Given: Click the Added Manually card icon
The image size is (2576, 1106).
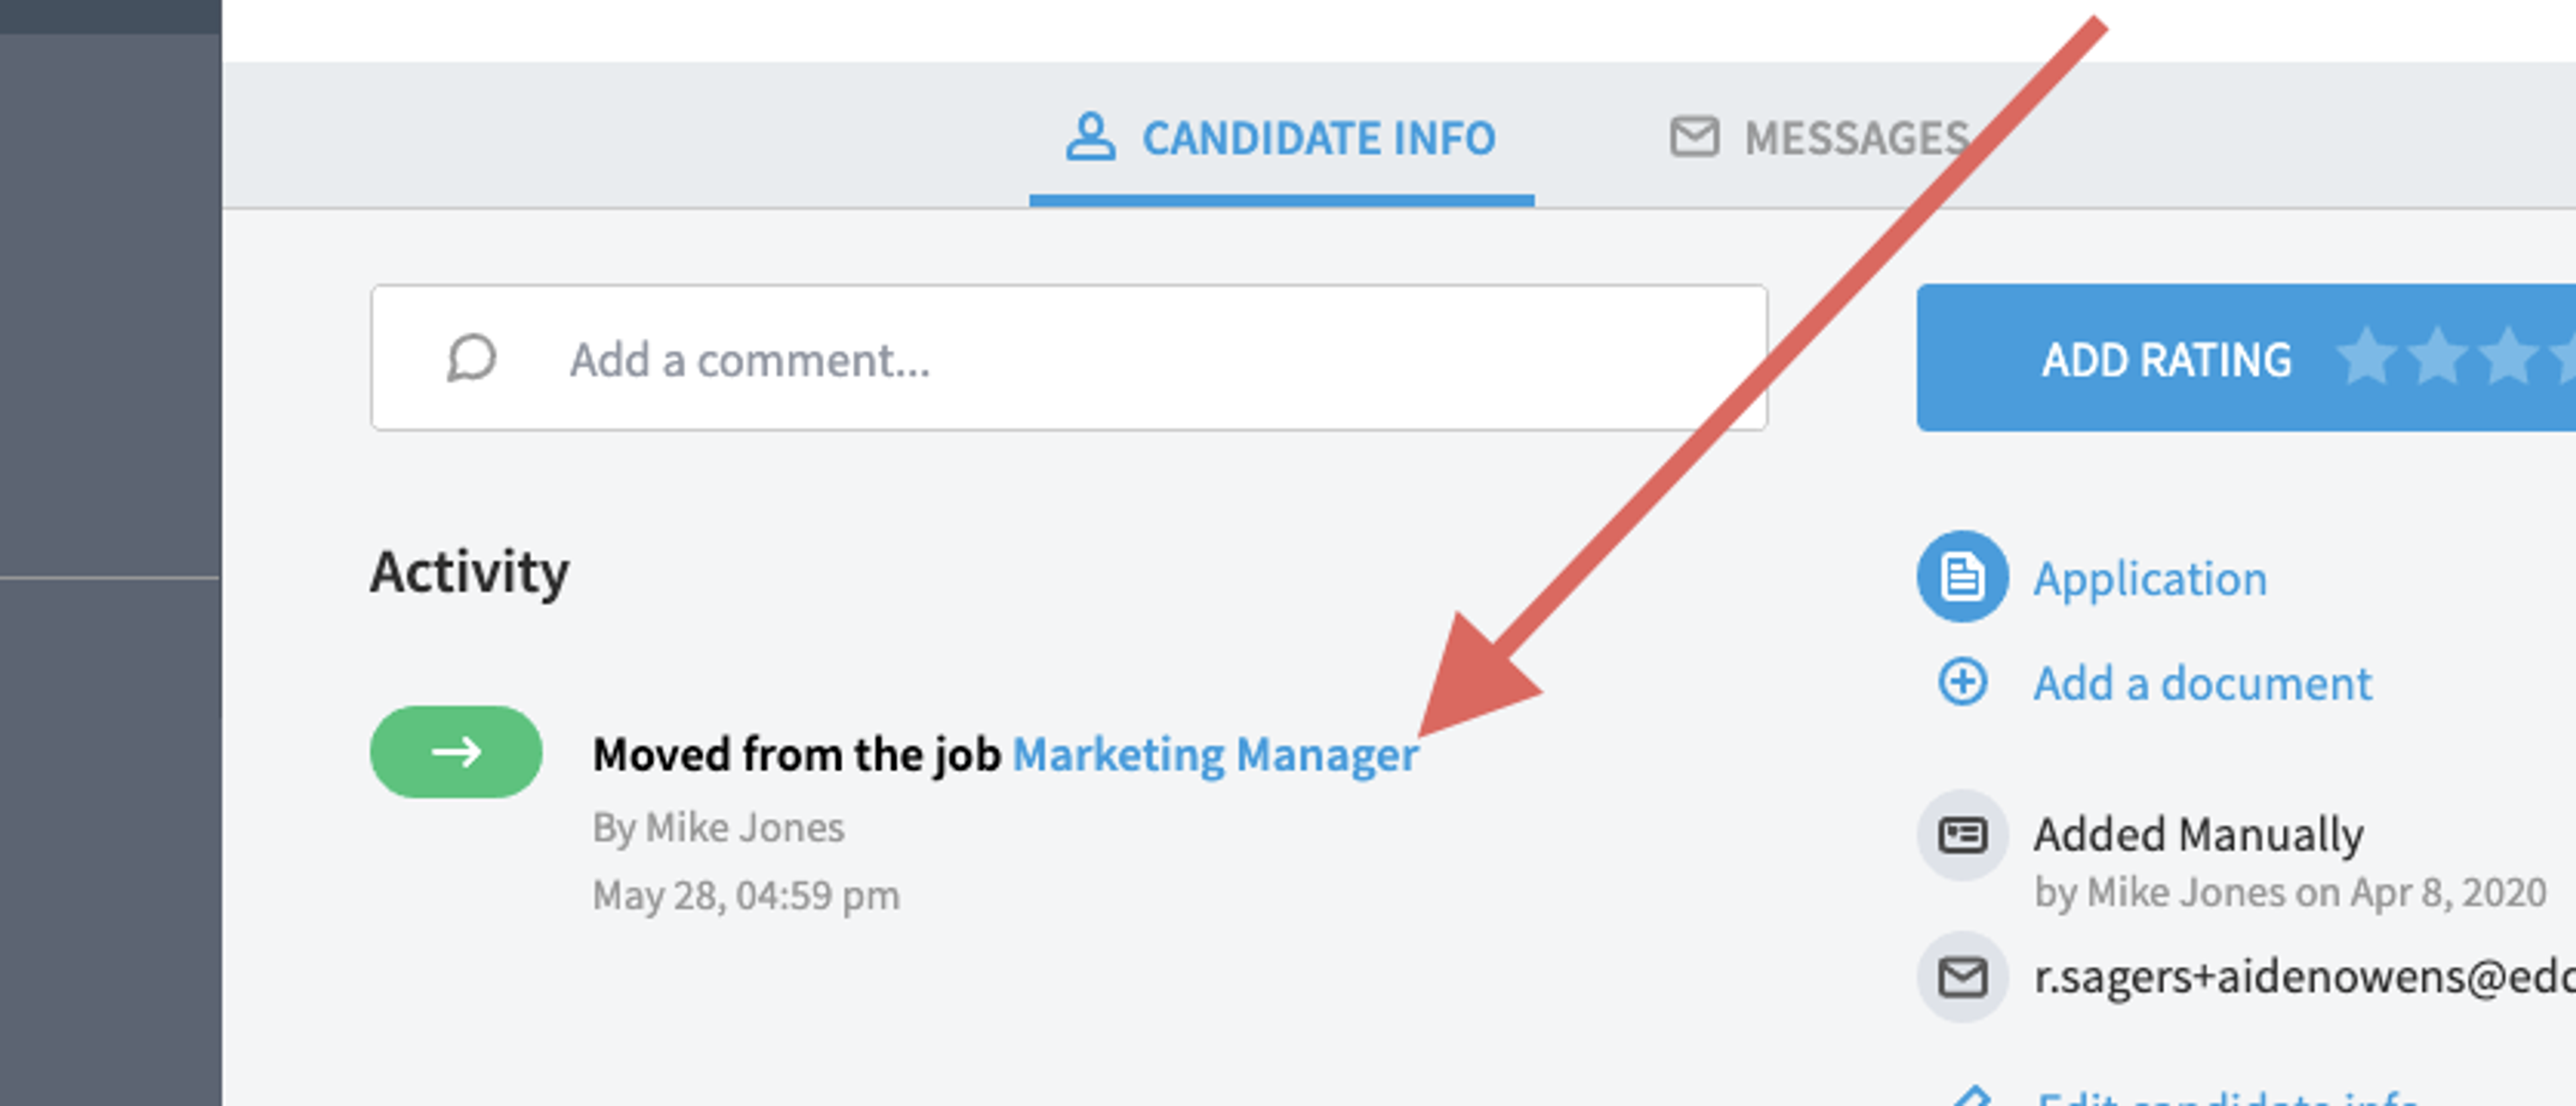Looking at the screenshot, I should [x=1962, y=835].
